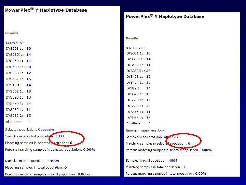Screen dimensions: 246x185
Task: Select the DYS437 value 15 in the Caucasian panel
Action: pos(29,79)
